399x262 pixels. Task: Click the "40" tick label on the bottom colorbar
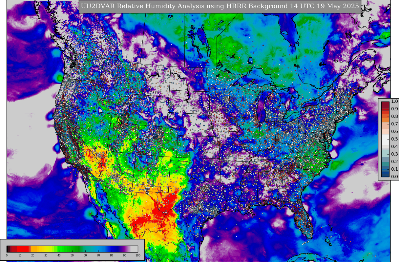coord(59,255)
